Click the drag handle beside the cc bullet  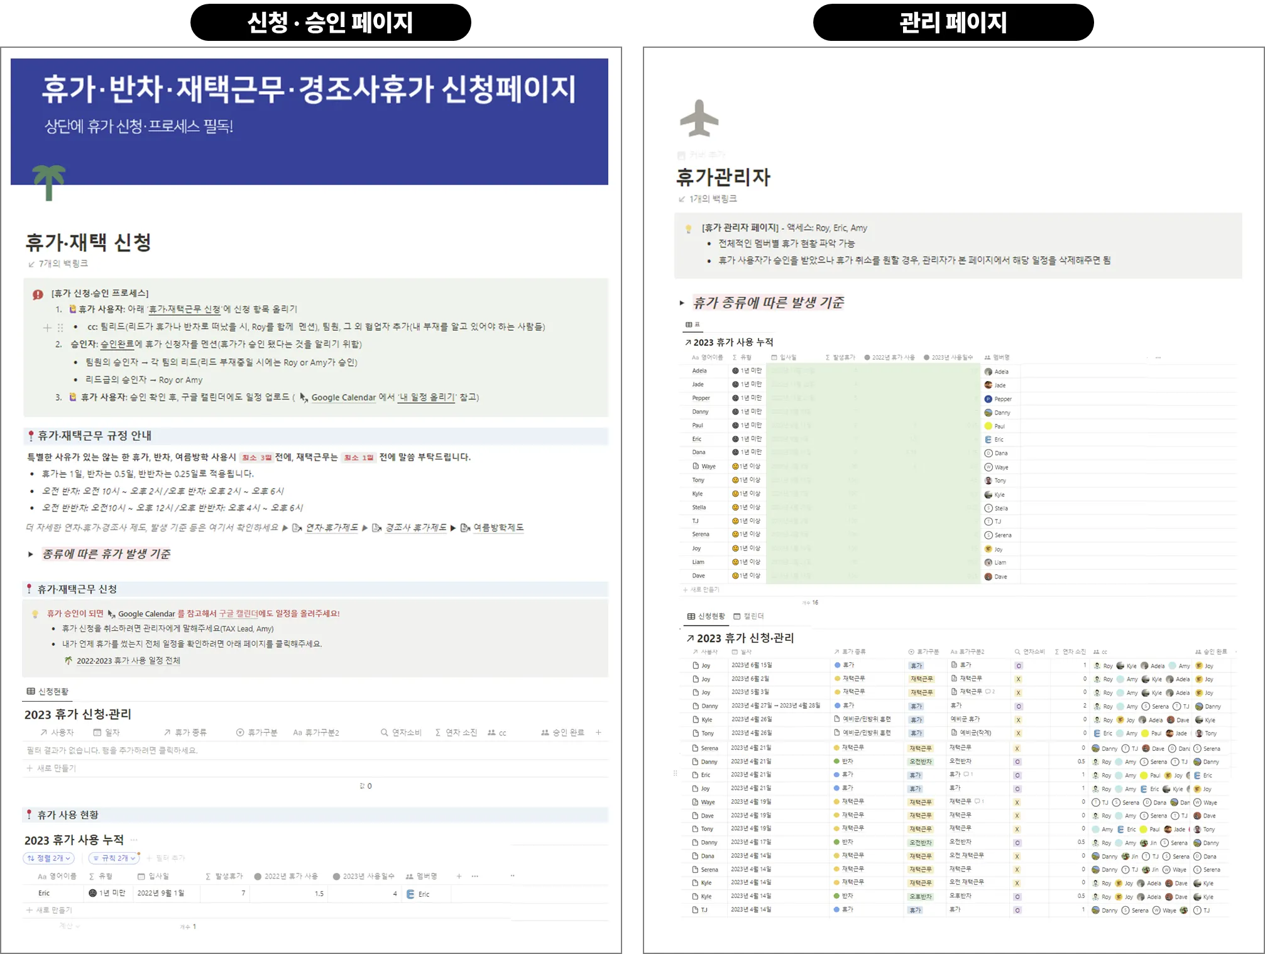click(x=60, y=328)
